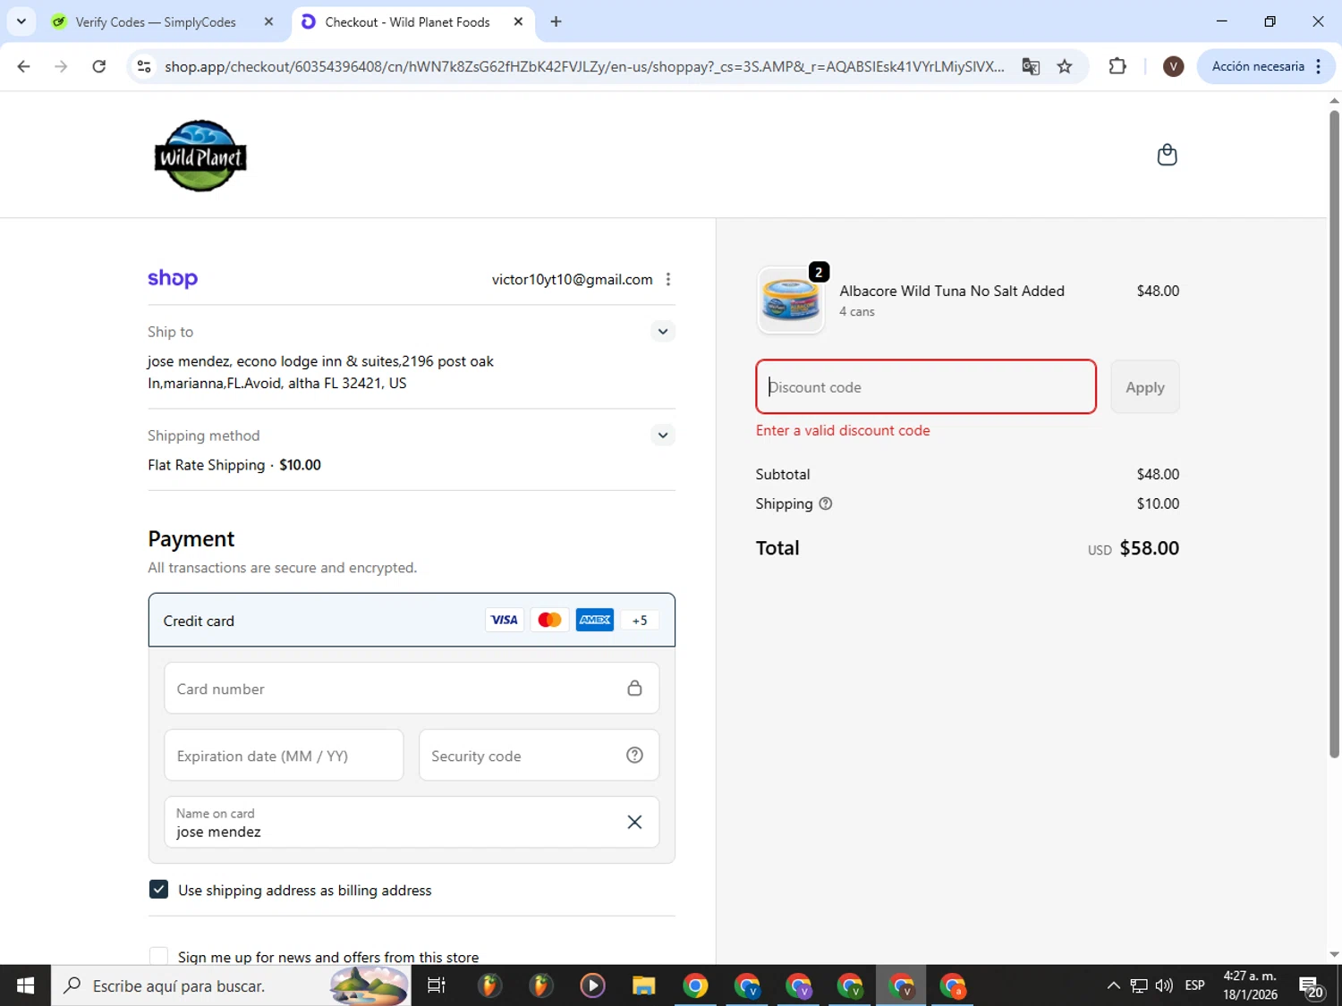
Task: Click the ESP language indicator
Action: (x=1194, y=985)
